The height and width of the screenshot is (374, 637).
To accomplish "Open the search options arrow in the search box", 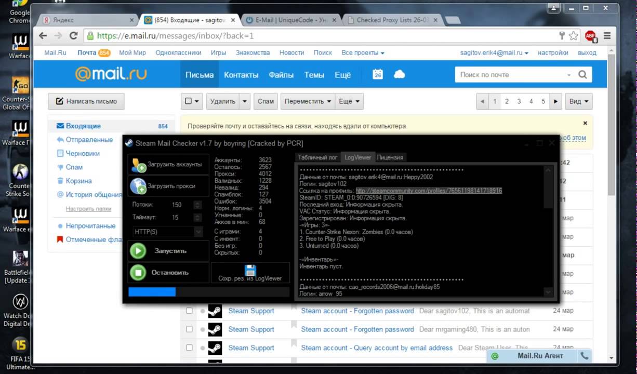I will (569, 75).
